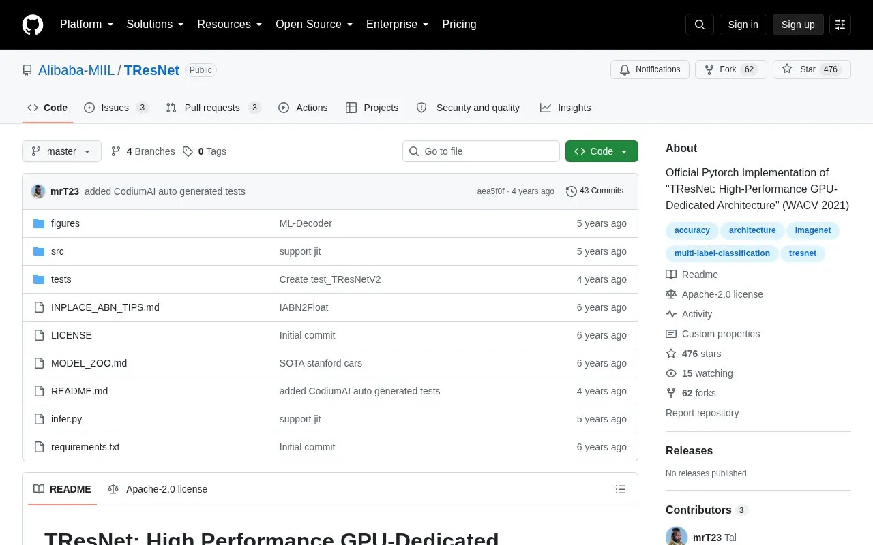Click the LICENSE file icon

coord(39,335)
